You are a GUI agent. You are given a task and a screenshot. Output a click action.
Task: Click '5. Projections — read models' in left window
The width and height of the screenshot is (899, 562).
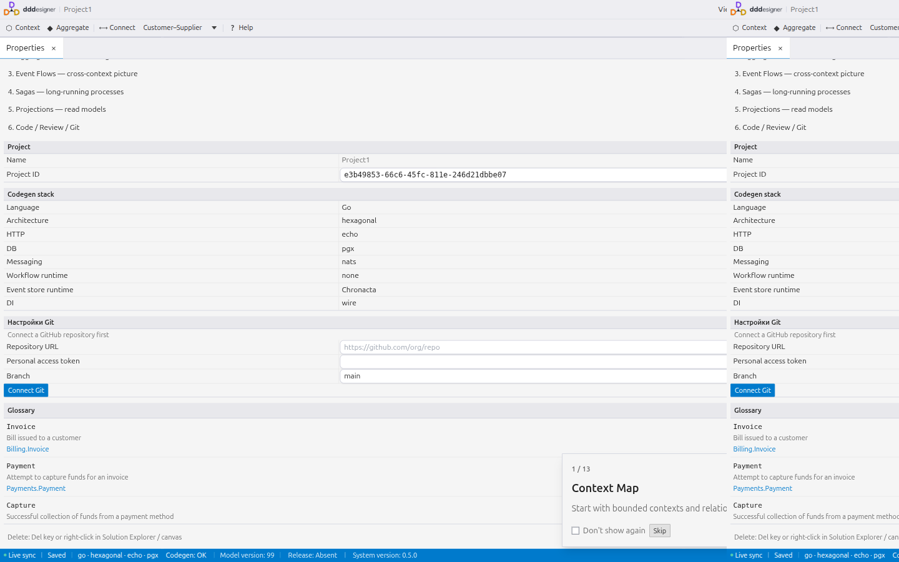(x=57, y=109)
